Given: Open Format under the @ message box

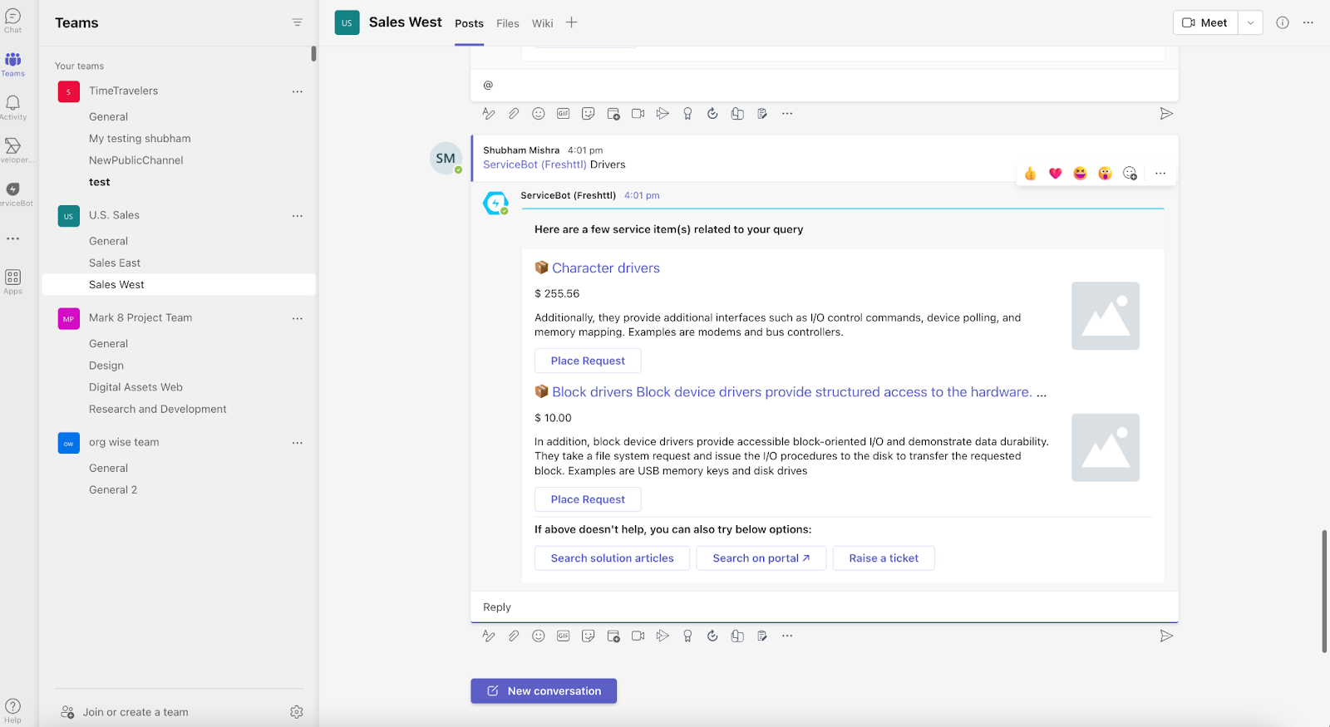Looking at the screenshot, I should [x=489, y=114].
